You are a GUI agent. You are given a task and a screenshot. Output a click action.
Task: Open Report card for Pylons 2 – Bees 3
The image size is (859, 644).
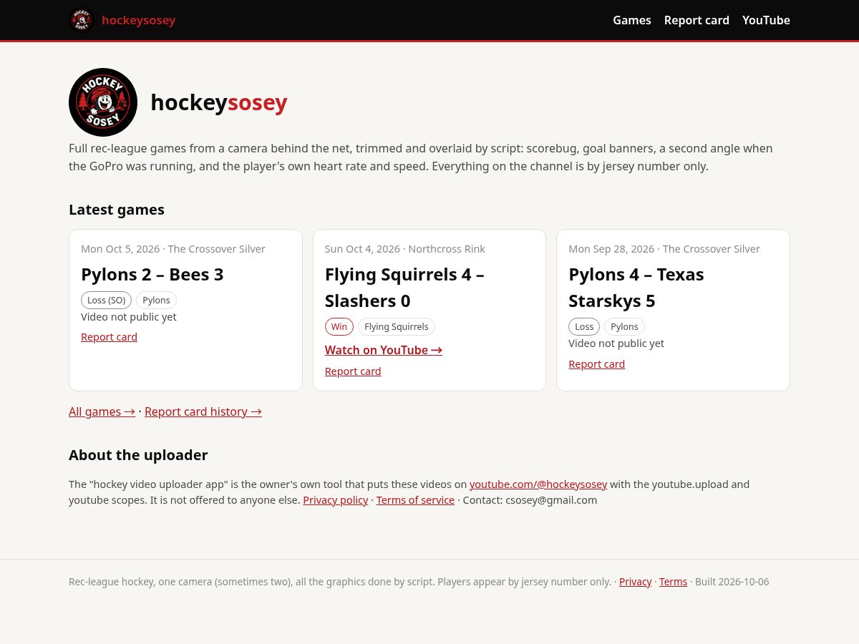[x=109, y=337]
